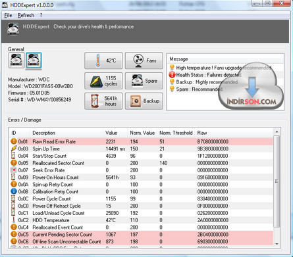Image resolution: width=293 pixels, height=257 pixels.
Task: Click the Backup safe button
Action: pos(144,101)
